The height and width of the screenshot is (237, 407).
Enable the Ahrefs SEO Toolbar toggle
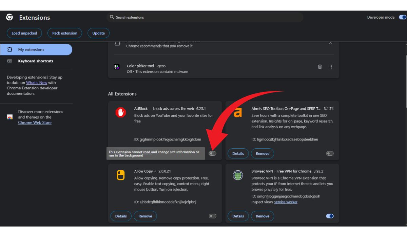tap(330, 153)
